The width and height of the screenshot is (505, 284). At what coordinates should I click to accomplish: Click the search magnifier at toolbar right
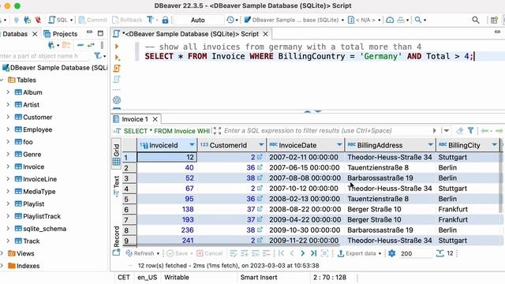475,20
